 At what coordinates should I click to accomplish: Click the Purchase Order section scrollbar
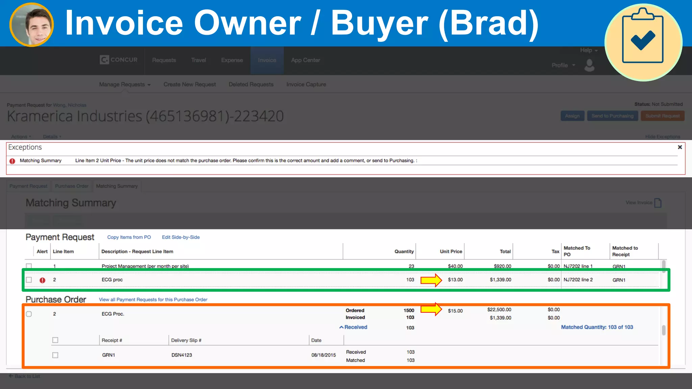(664, 330)
